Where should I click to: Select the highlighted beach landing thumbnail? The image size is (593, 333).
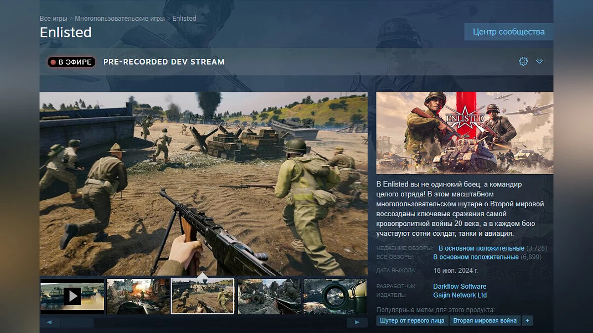(203, 296)
